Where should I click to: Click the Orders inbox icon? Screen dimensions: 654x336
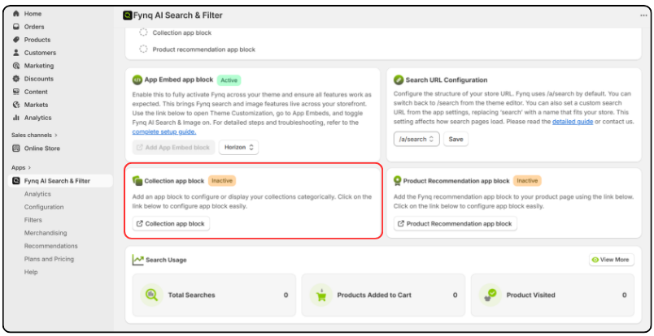point(16,27)
